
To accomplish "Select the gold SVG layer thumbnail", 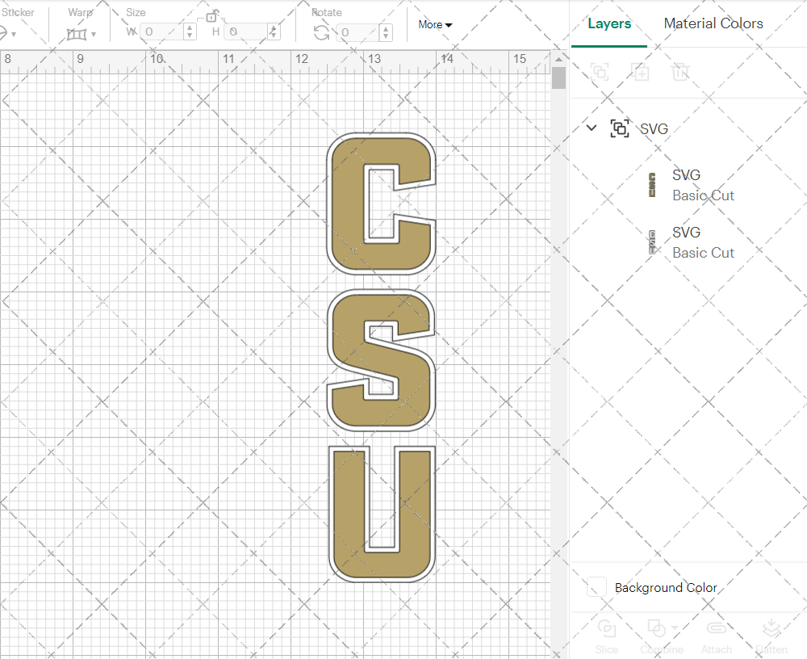I will click(x=652, y=186).
